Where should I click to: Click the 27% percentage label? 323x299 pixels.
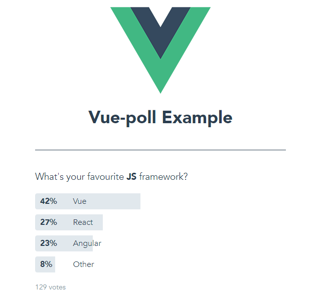[x=48, y=222]
